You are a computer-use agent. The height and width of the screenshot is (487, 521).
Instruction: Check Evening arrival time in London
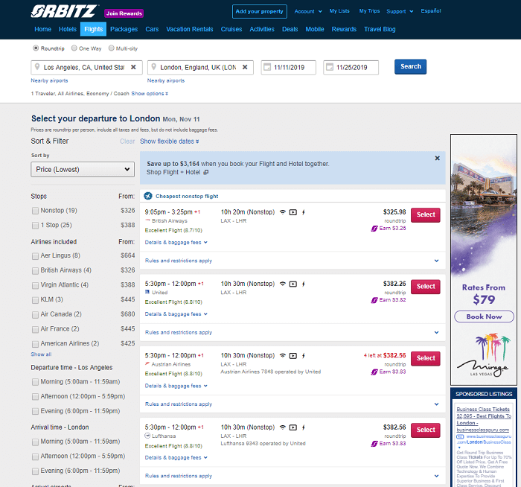click(x=35, y=471)
